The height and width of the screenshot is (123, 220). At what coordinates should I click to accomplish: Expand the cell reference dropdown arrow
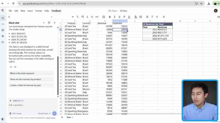52,17
